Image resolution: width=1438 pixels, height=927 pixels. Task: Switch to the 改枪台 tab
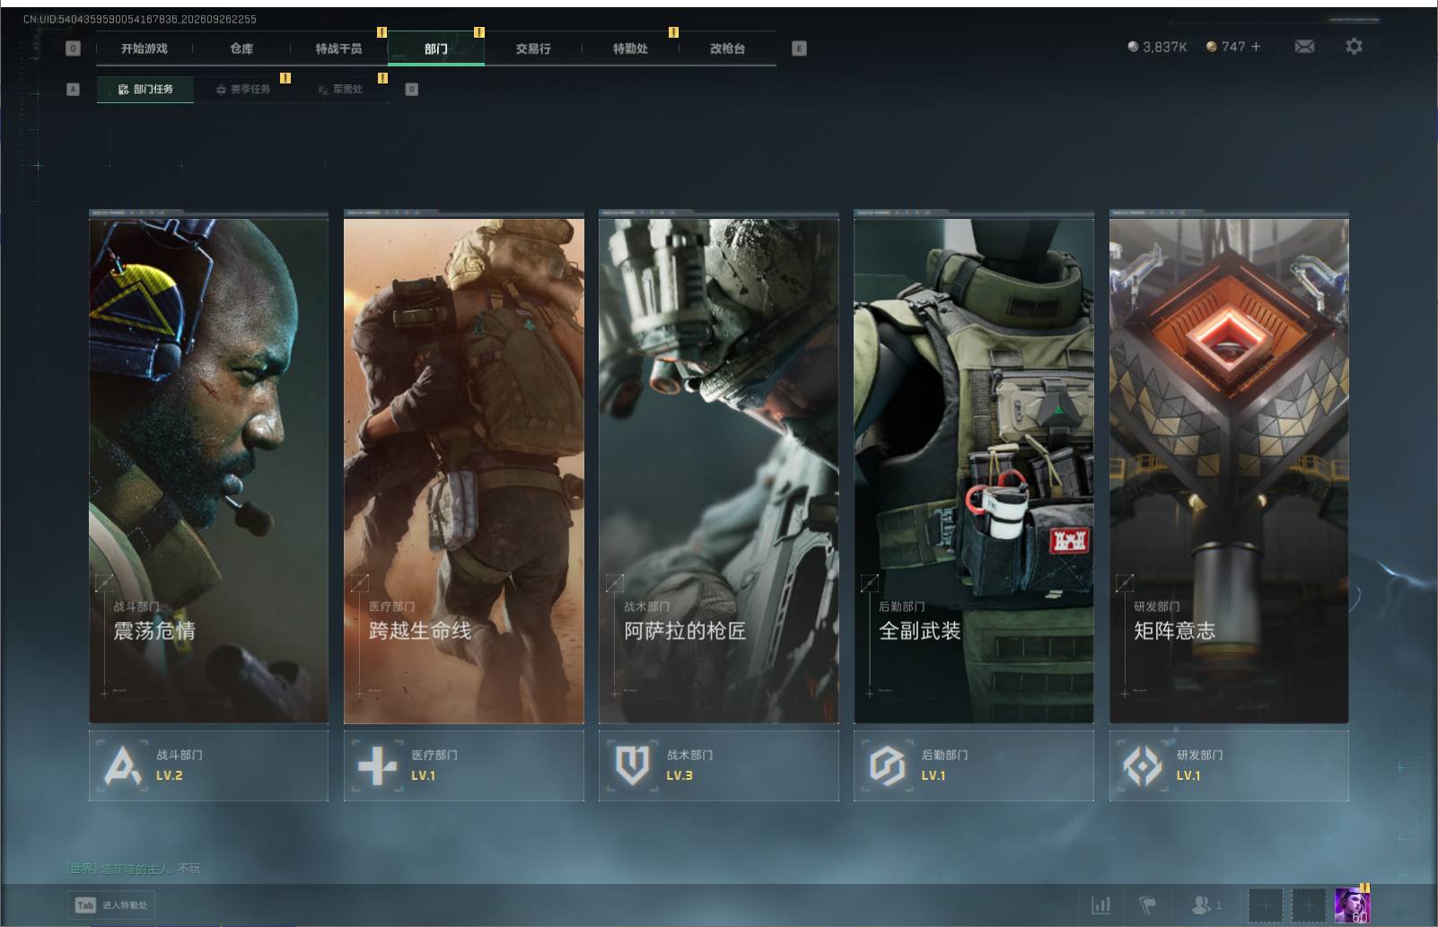click(x=727, y=48)
